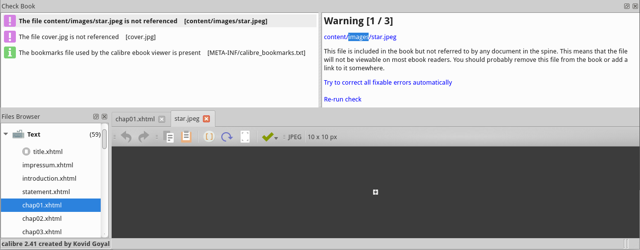Click the redo arrow in image toolbar
The image size is (640, 250).
click(x=144, y=137)
